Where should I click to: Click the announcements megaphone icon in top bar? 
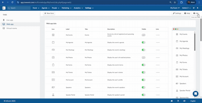tap(194, 8)
